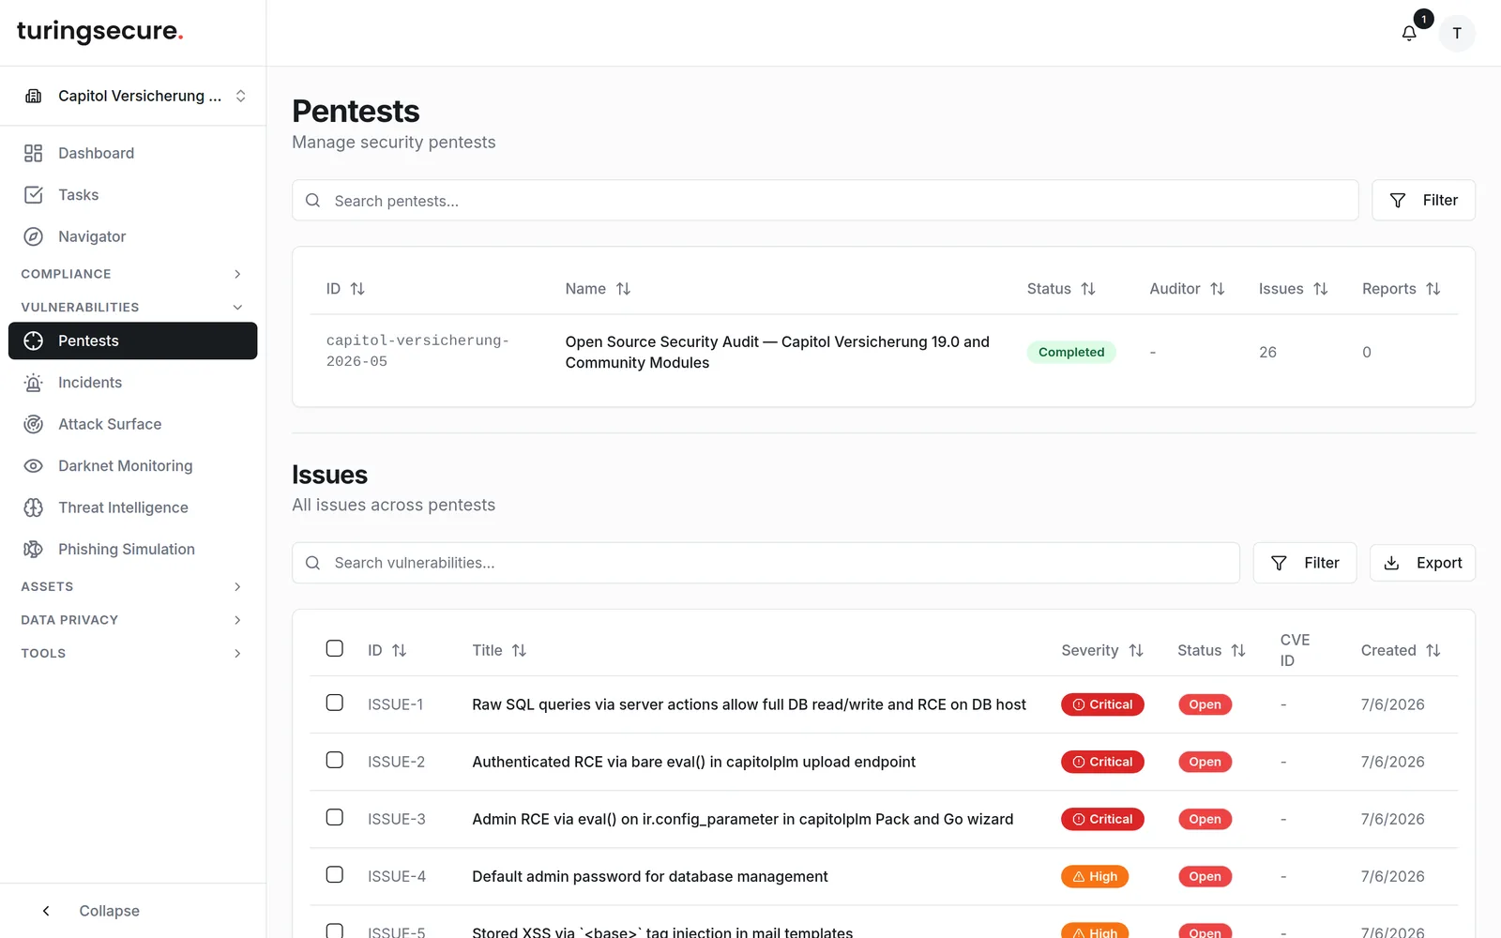Click the Threat Intelligence brain icon

[x=34, y=507]
